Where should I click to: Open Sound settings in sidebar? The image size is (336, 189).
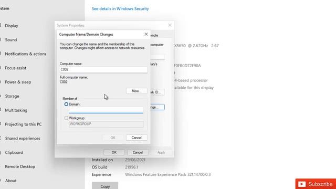pos(11,40)
